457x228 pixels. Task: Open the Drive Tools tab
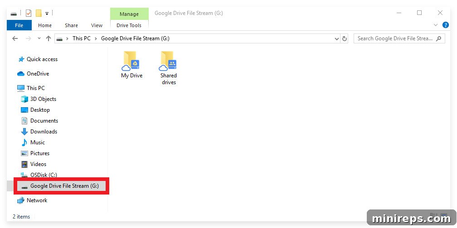coord(129,25)
